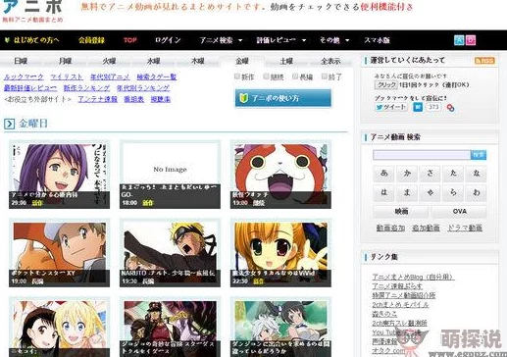Screen dimensions: 507x357
Task: Open the はじめての方へ menu item
Action: pyautogui.click(x=36, y=40)
